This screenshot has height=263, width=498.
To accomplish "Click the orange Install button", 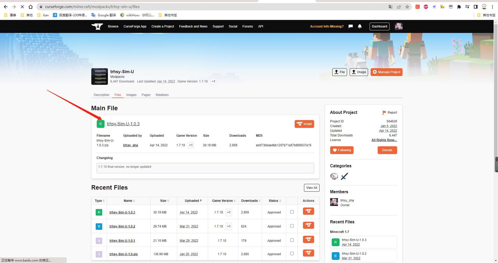I will [x=304, y=124].
